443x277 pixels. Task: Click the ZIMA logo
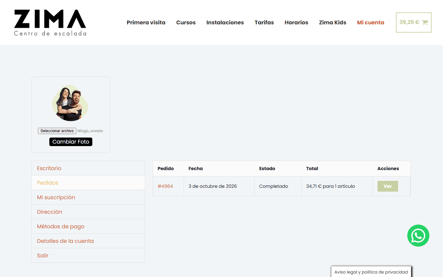tap(50, 22)
